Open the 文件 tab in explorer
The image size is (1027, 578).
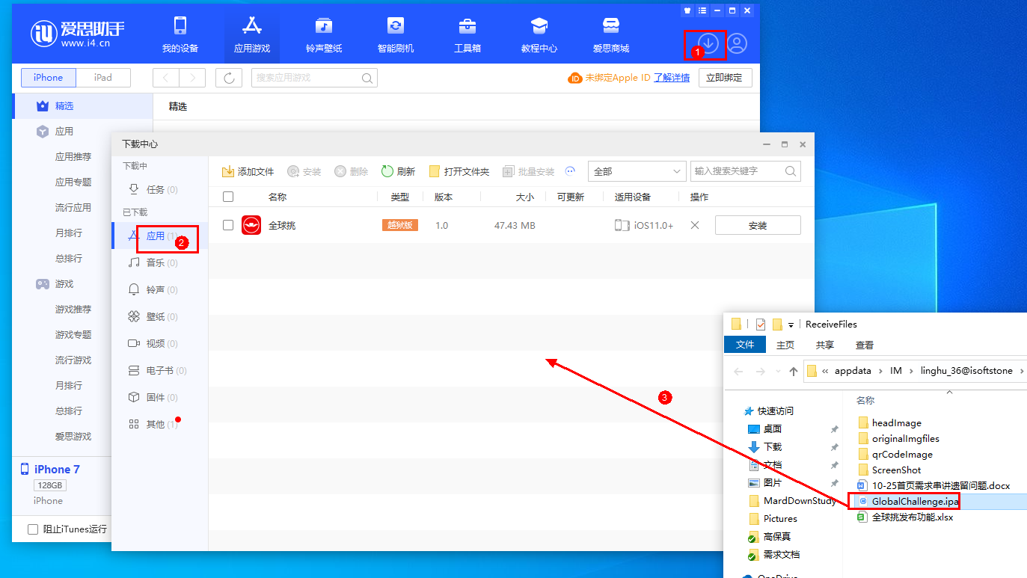click(745, 345)
